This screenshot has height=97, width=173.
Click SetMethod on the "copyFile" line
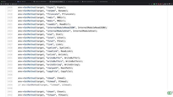click(30, 71)
